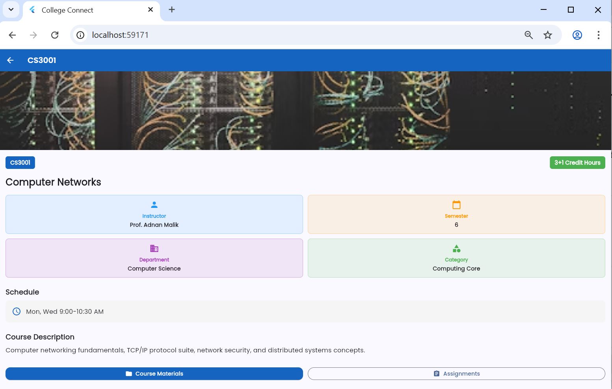Click the localhost address bar
This screenshot has height=389, width=612.
coord(276,35)
